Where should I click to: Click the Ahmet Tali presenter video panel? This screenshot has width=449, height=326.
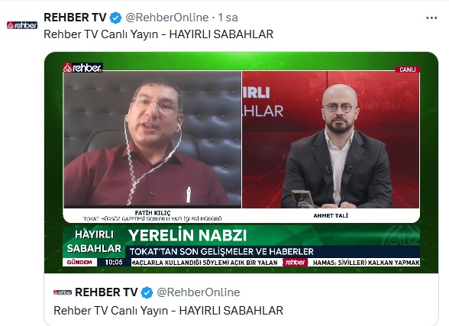tap(331, 139)
